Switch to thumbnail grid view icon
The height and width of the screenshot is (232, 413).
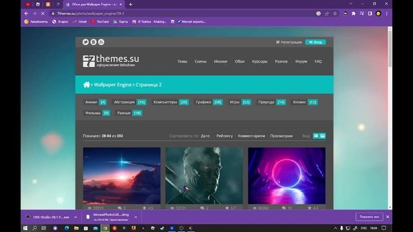[x=323, y=136]
